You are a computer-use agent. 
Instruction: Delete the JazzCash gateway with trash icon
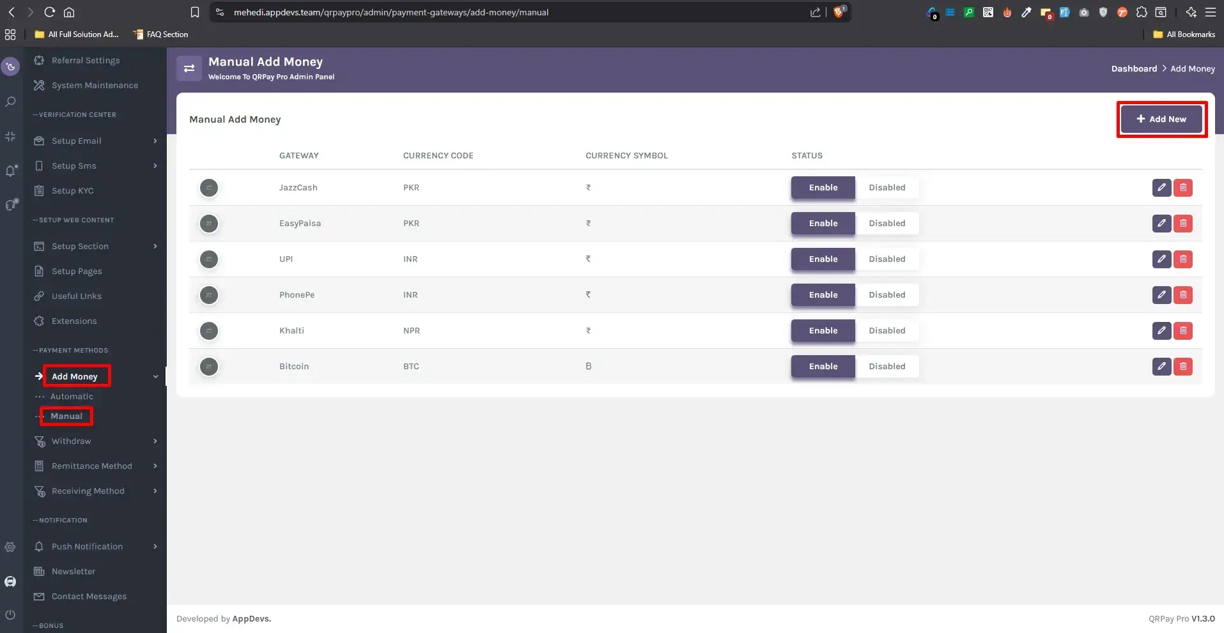pos(1183,188)
